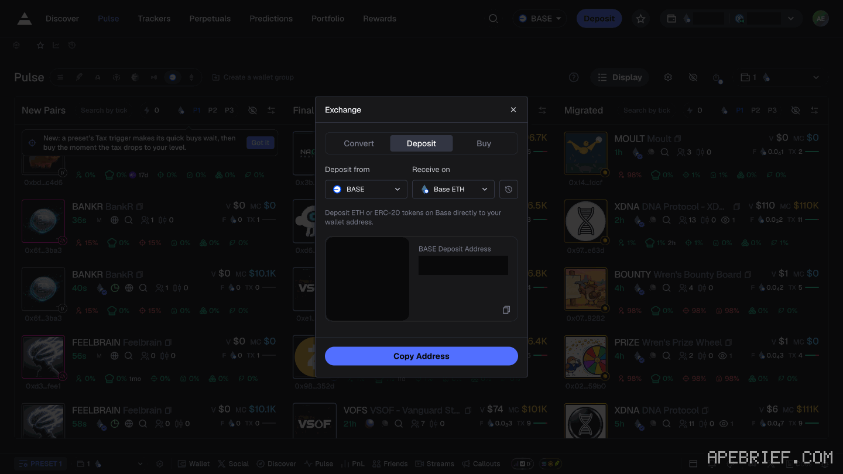Open Callouts in the bottom bar

pyautogui.click(x=481, y=463)
